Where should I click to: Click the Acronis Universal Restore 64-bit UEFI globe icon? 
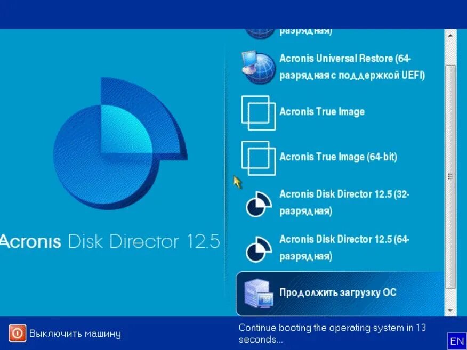[x=258, y=67]
